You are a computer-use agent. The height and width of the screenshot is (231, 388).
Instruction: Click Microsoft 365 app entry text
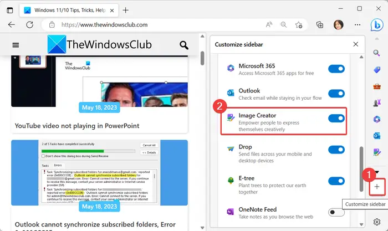coord(276,69)
